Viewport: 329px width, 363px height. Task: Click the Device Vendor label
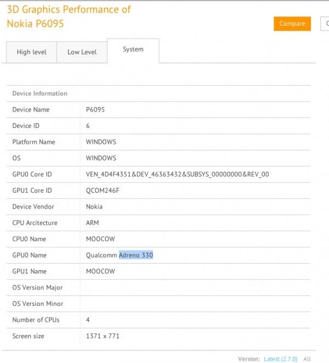click(33, 206)
